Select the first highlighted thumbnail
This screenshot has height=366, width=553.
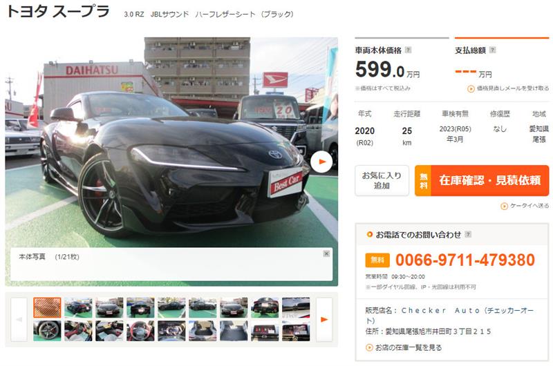point(47,307)
